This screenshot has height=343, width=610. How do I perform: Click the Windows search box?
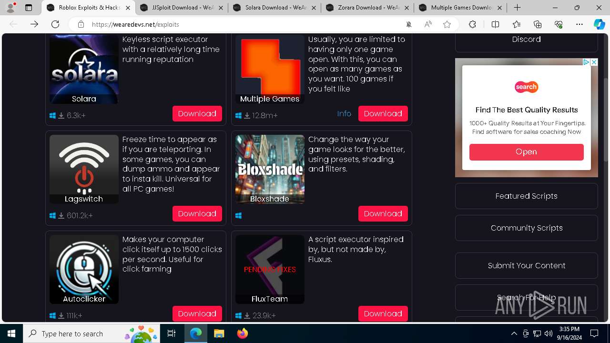(91, 333)
